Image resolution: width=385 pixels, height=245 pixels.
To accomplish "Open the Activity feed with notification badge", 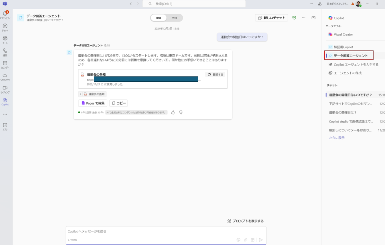I will click(5, 15).
